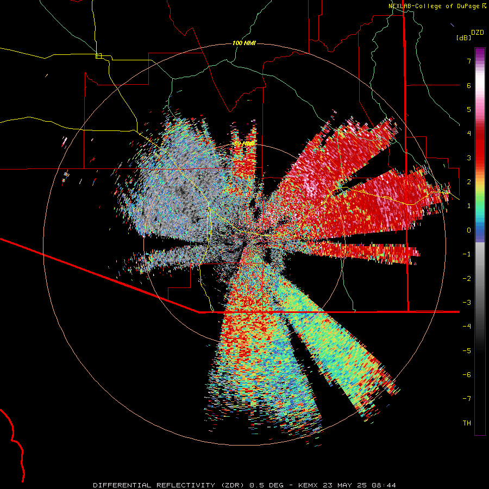The height and width of the screenshot is (489, 489).
Task: Select the 6 tick on color scale
Action: pyautogui.click(x=469, y=85)
